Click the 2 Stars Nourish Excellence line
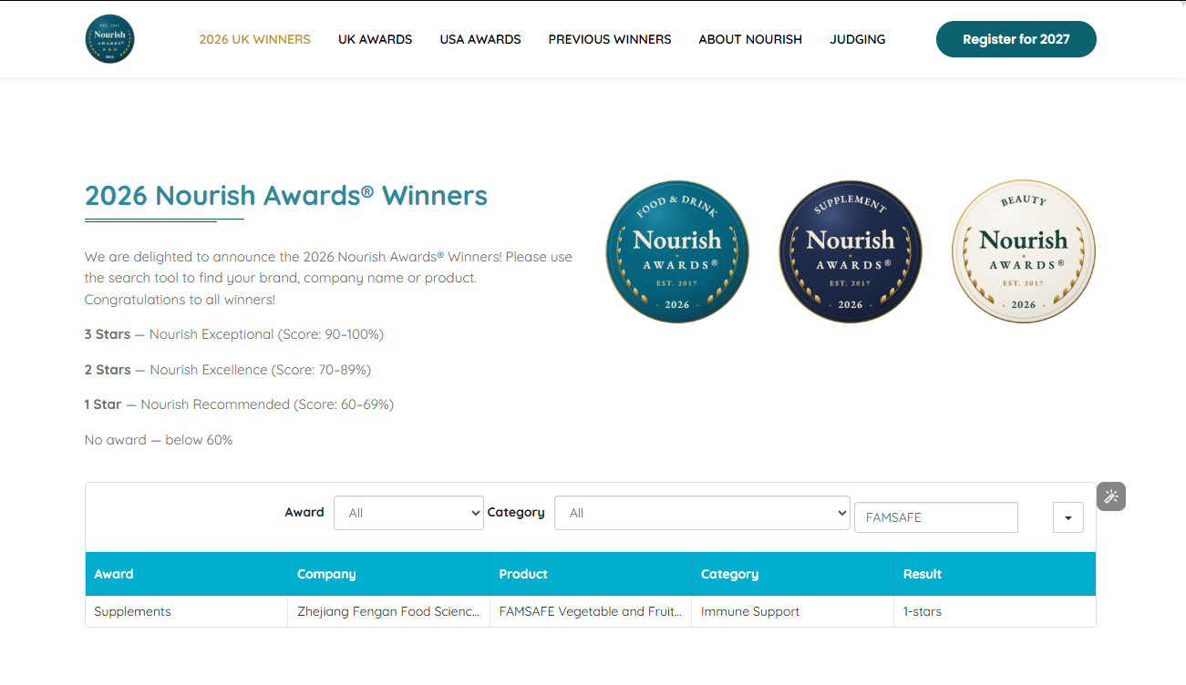 pyautogui.click(x=228, y=370)
